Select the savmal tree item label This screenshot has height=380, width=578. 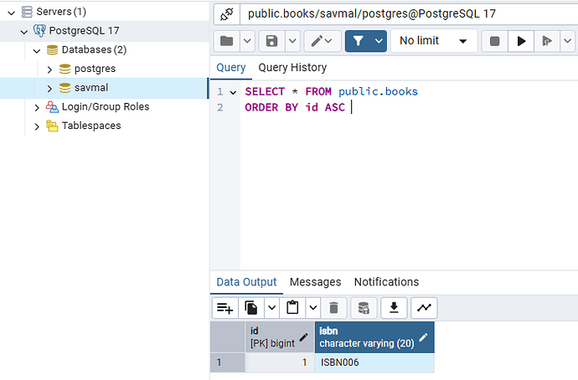click(91, 88)
